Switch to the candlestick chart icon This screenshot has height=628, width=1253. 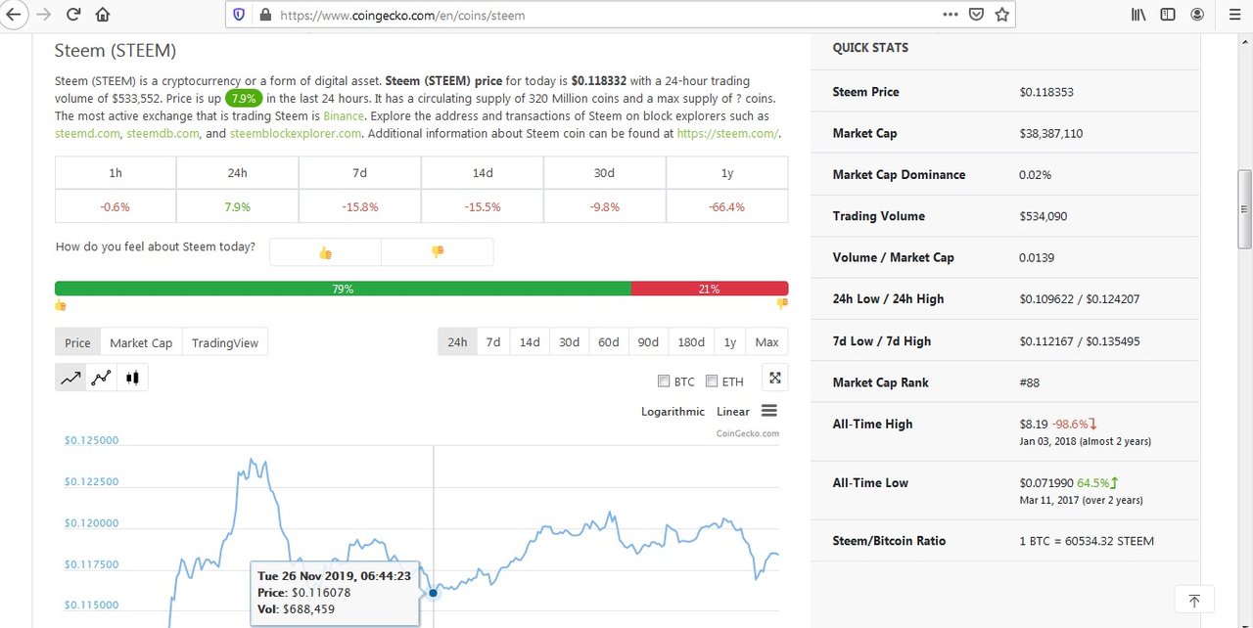pyautogui.click(x=132, y=378)
